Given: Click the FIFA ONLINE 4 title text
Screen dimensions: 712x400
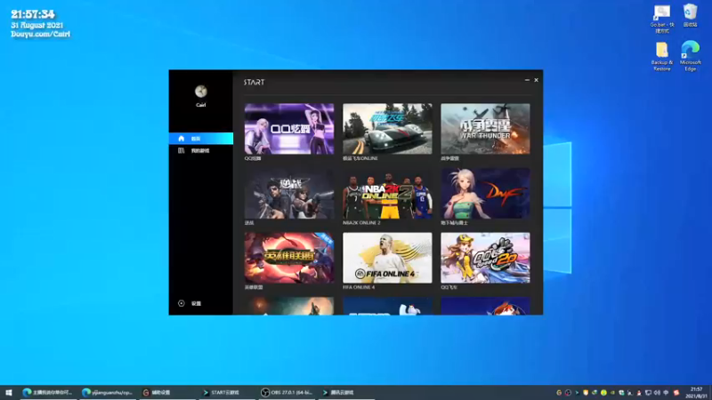Looking at the screenshot, I should point(359,287).
